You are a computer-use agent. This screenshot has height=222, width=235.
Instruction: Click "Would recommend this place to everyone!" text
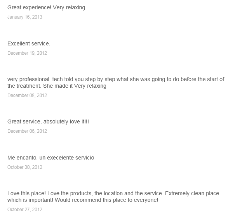tap(106, 200)
